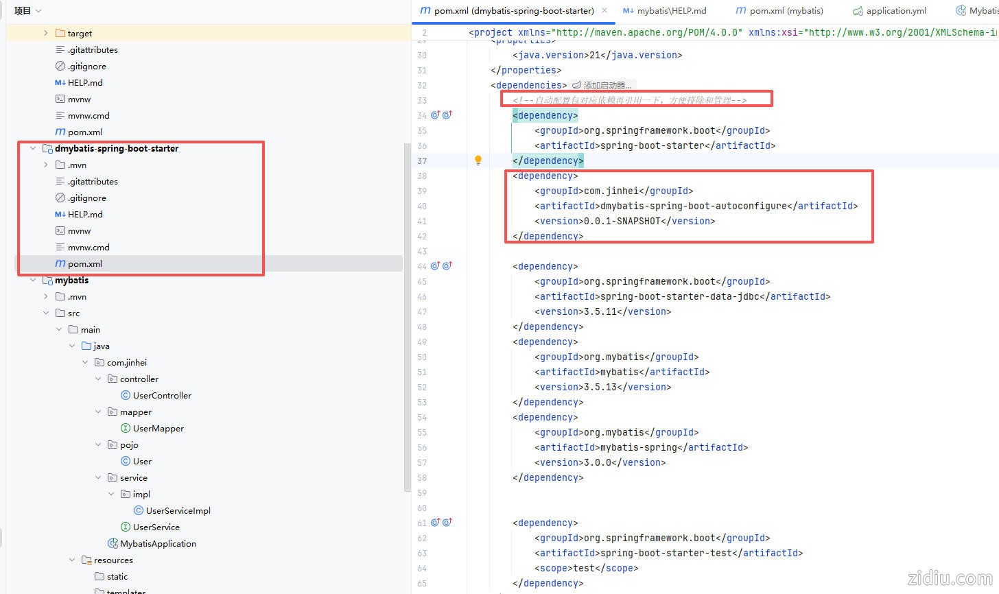Click the UserServiceImpl class icon
Viewport: 999px width, 594px height.
click(139, 510)
